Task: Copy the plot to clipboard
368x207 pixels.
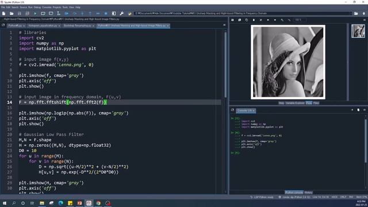Action: [x=247, y=20]
